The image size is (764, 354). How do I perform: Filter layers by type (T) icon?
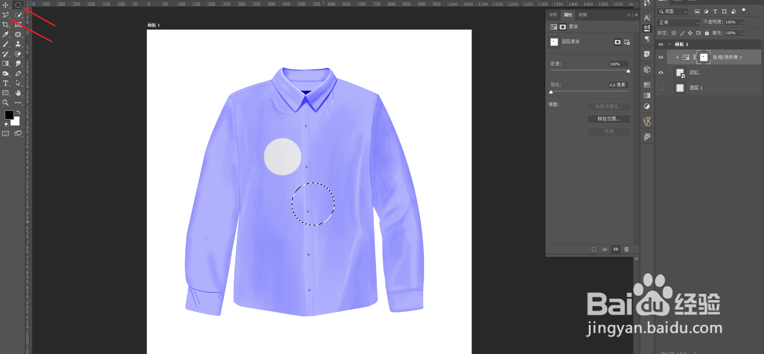click(x=715, y=11)
